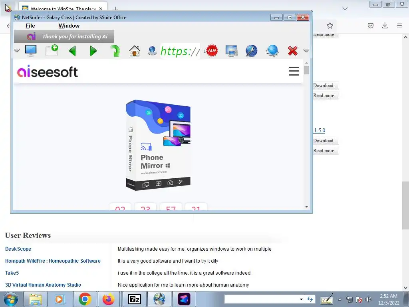The height and width of the screenshot is (307, 409).
Task: Toggle the red ADV ad blocker icon
Action: [212, 50]
